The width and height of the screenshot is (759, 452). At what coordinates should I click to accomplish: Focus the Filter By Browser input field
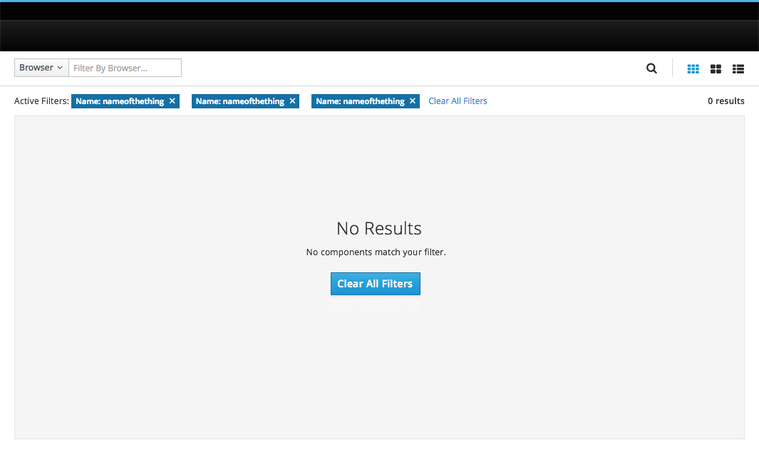click(125, 68)
